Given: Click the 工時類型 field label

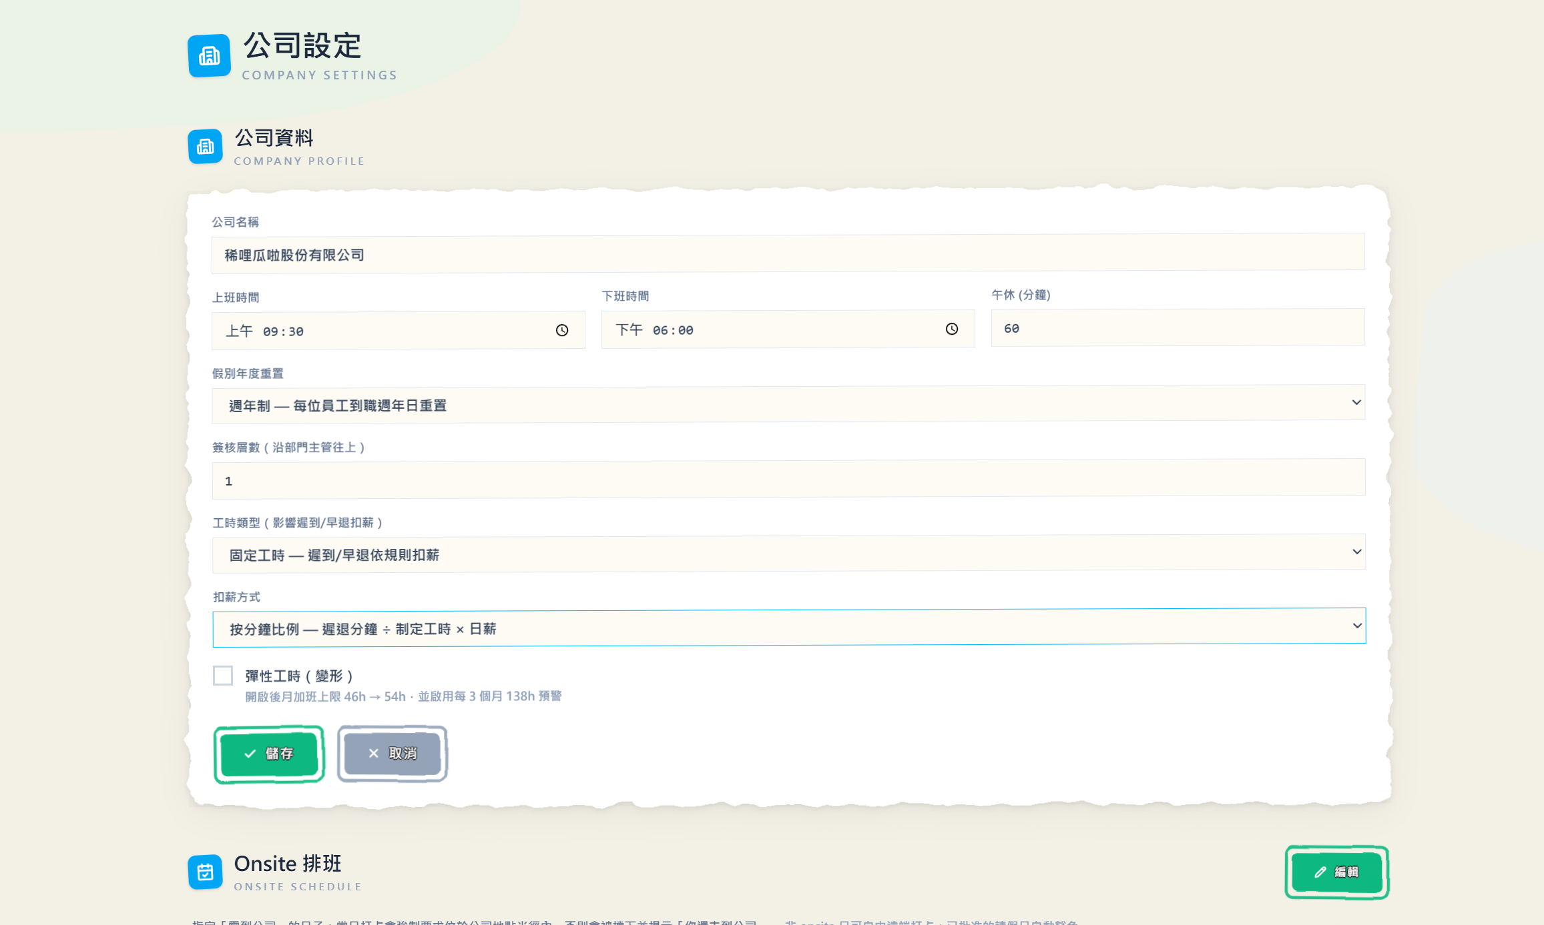Looking at the screenshot, I should coord(298,523).
